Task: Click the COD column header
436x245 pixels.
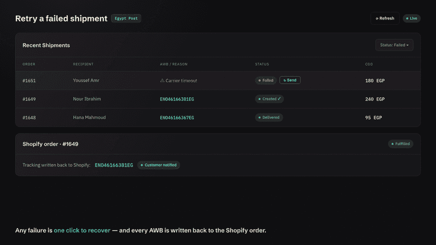Action: (x=369, y=64)
